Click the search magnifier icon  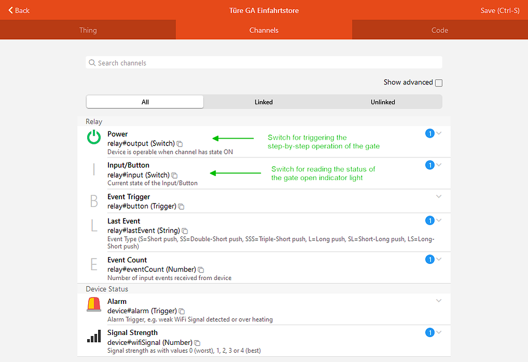click(x=92, y=63)
